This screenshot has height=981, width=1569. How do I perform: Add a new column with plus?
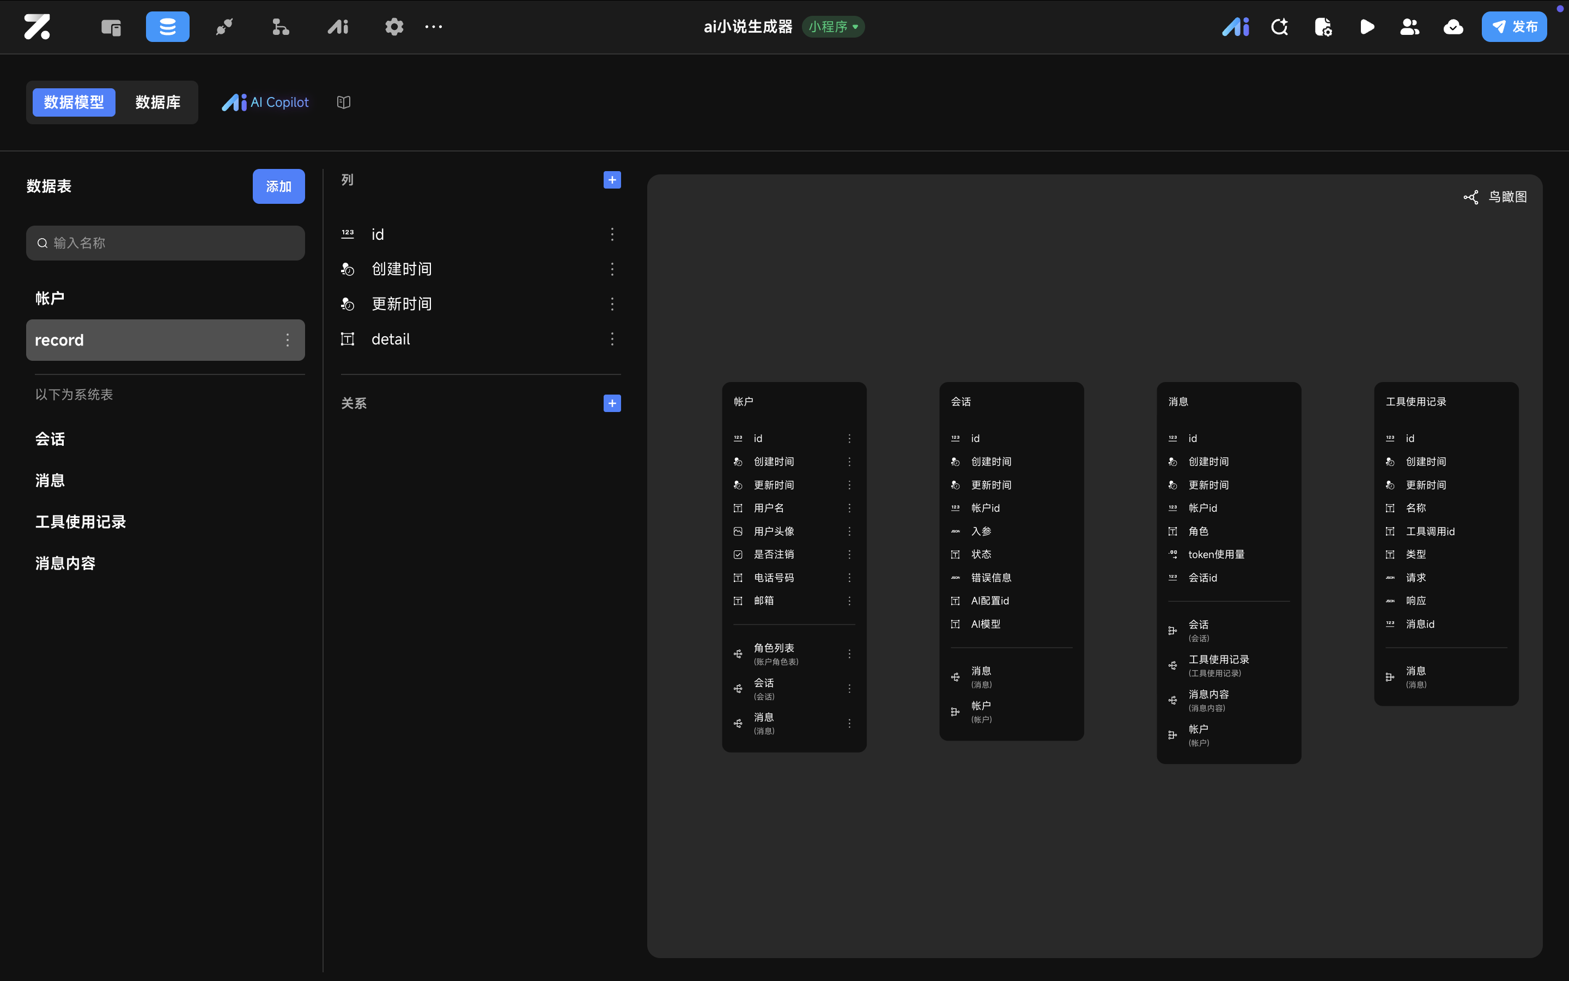612,180
